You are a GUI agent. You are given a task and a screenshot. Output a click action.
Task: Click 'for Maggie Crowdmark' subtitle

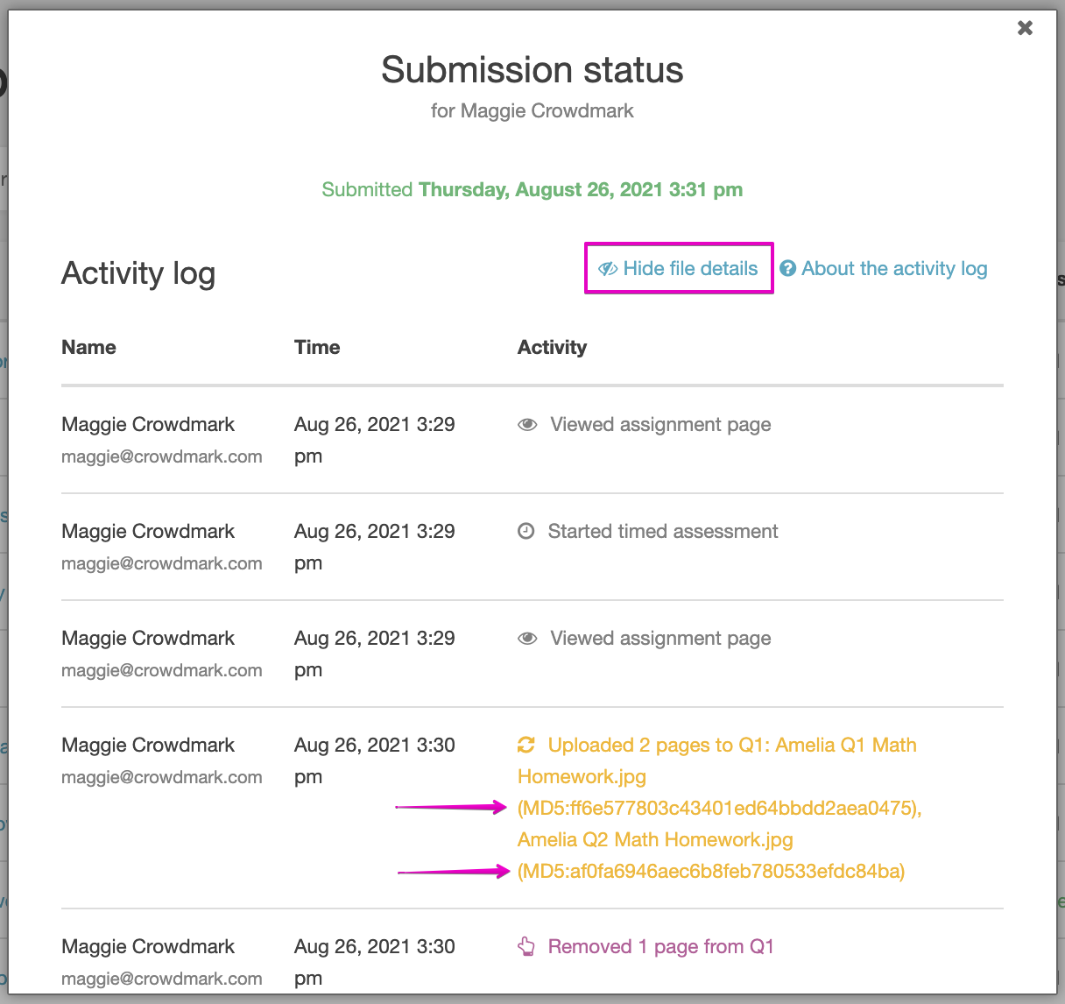(x=532, y=110)
